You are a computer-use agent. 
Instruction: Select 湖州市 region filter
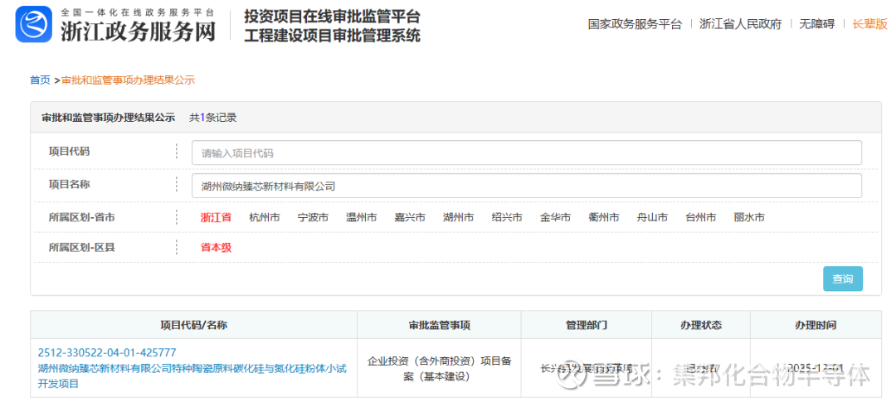tap(458, 217)
